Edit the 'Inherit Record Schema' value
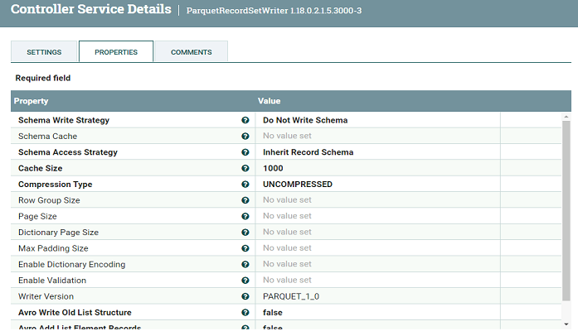 [x=377, y=152]
